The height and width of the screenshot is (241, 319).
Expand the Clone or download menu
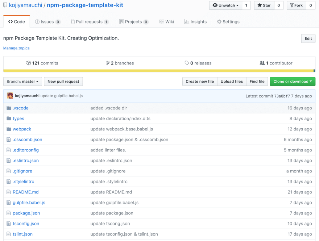click(x=293, y=81)
